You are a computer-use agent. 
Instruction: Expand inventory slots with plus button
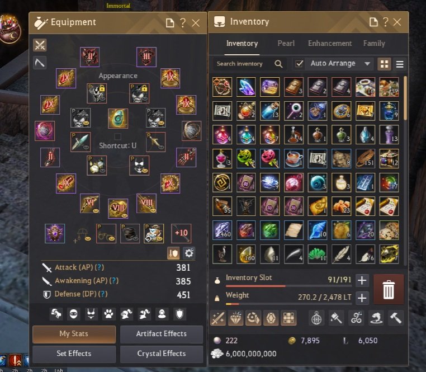coord(362,281)
